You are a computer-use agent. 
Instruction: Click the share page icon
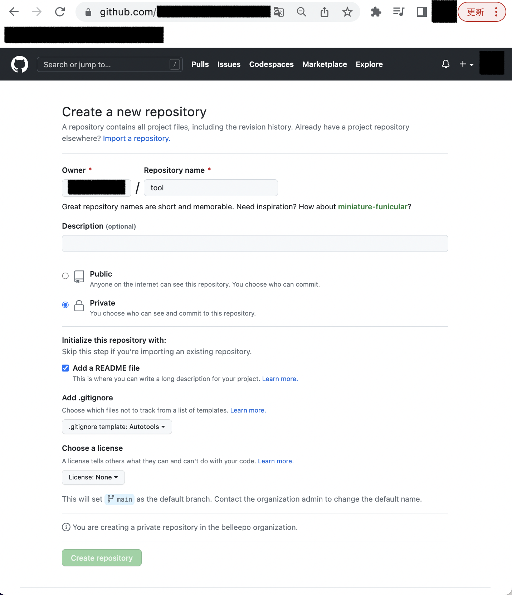[x=325, y=12]
